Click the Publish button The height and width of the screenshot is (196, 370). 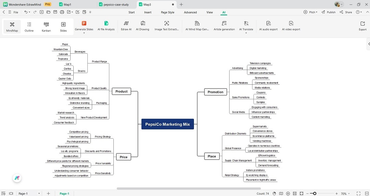point(328,12)
